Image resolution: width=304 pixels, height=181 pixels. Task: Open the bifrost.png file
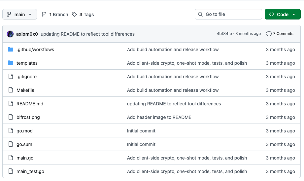tap(28, 117)
